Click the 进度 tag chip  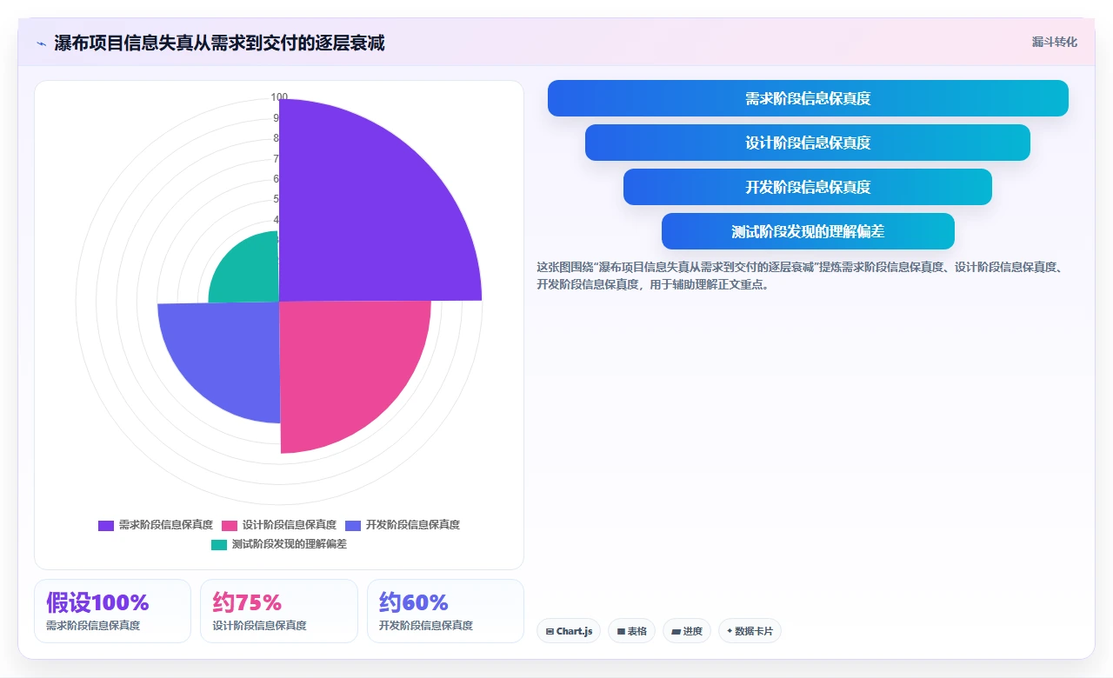(687, 631)
